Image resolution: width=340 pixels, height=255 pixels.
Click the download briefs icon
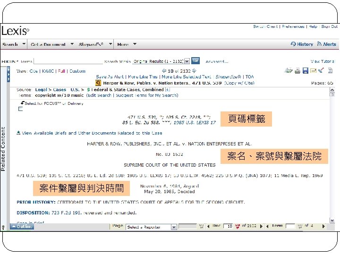[18, 133]
